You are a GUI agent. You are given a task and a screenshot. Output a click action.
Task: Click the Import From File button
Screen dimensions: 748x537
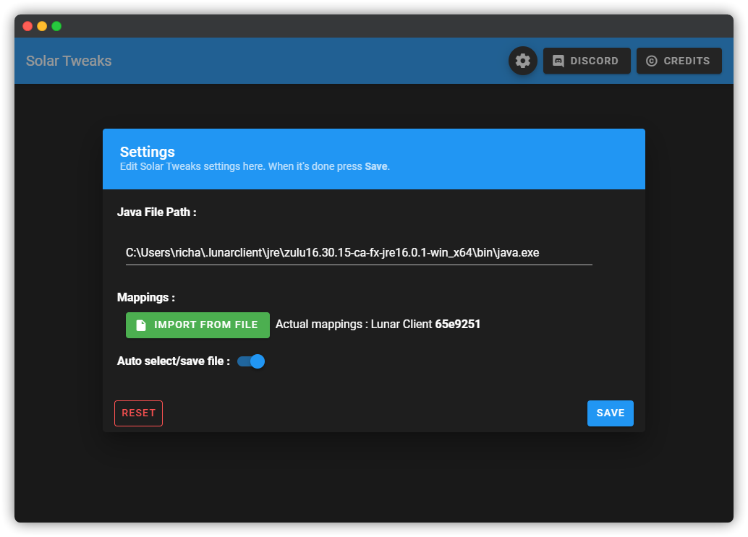coord(197,325)
